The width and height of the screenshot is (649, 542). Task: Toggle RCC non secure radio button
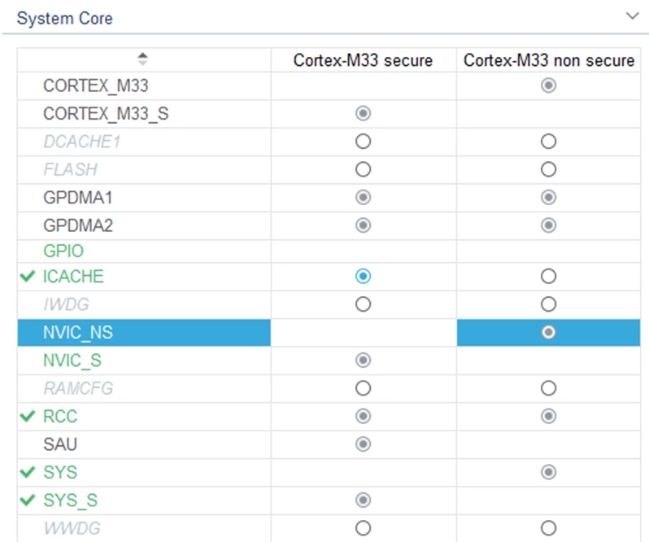click(x=548, y=417)
